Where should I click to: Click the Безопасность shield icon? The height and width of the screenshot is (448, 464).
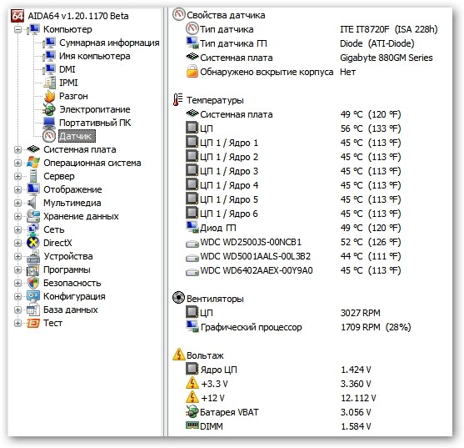pyautogui.click(x=33, y=283)
